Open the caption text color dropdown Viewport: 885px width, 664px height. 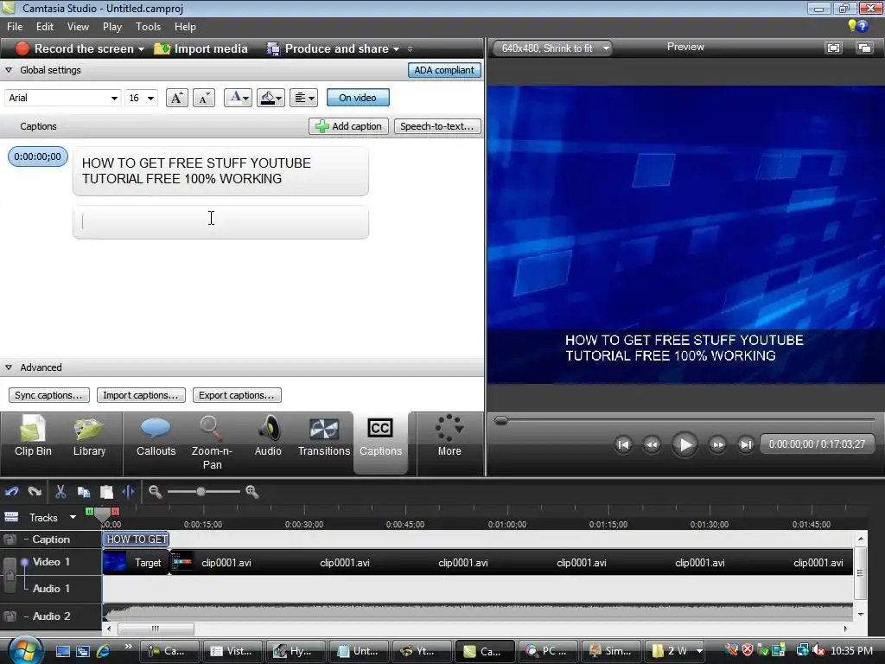pos(238,98)
